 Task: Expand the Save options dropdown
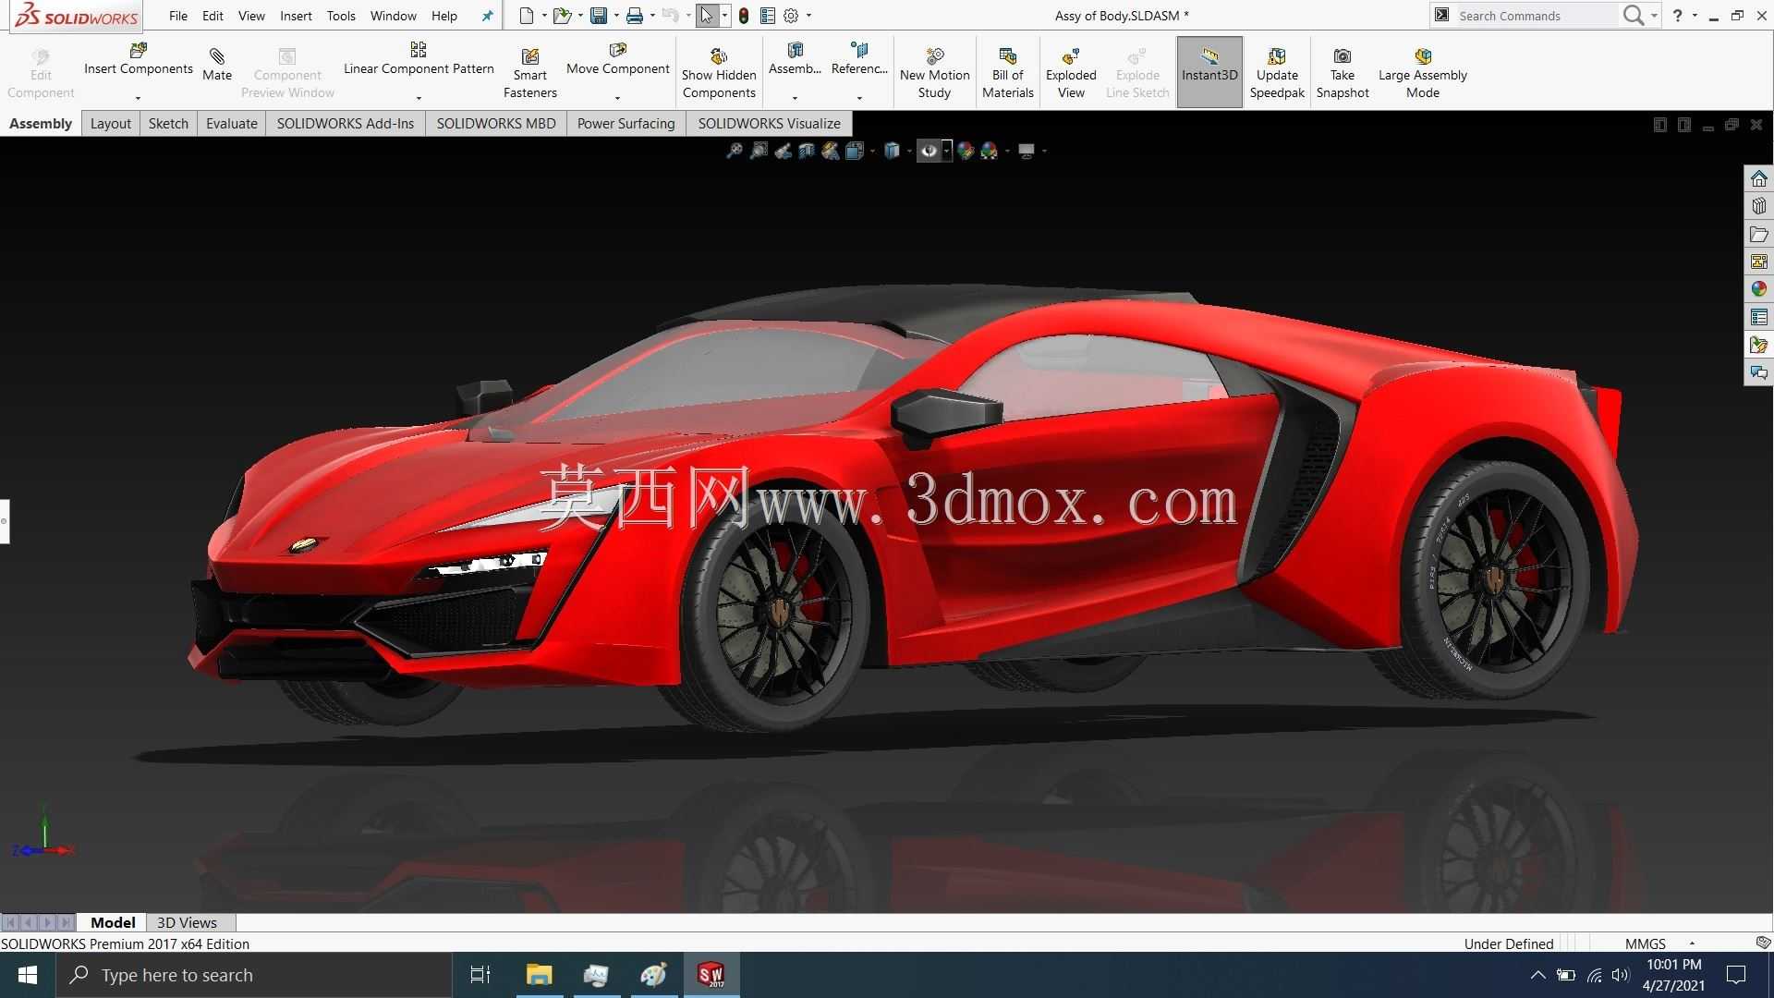pyautogui.click(x=616, y=16)
